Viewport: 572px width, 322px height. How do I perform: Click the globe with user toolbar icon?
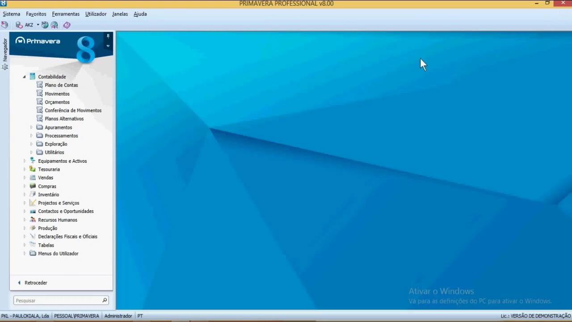tap(55, 25)
